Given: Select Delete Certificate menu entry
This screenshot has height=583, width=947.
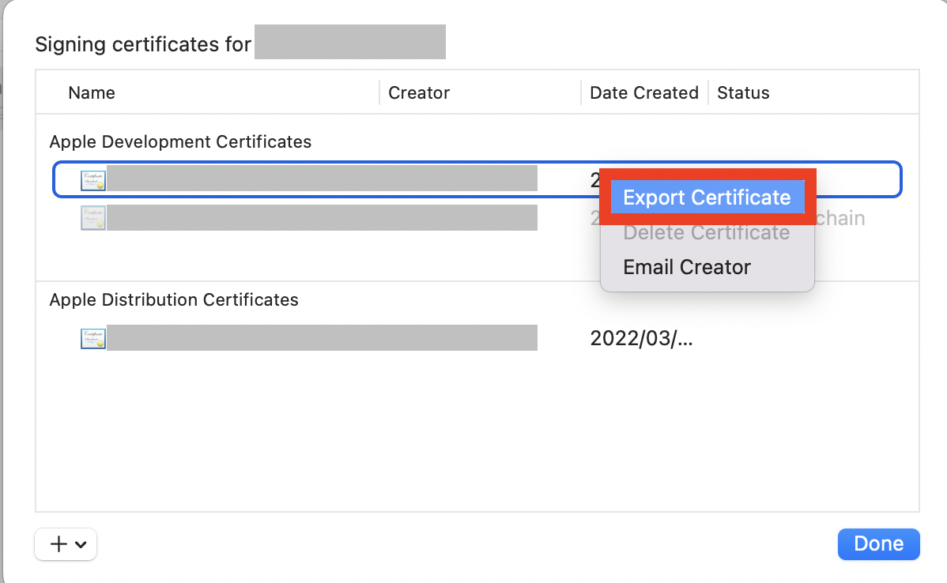Looking at the screenshot, I should [707, 232].
